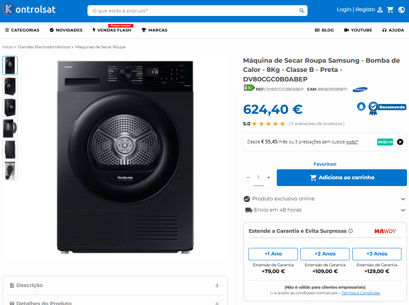Expand the Envio em 48 horas section
This screenshot has width=409, height=305.
pyautogui.click(x=403, y=210)
